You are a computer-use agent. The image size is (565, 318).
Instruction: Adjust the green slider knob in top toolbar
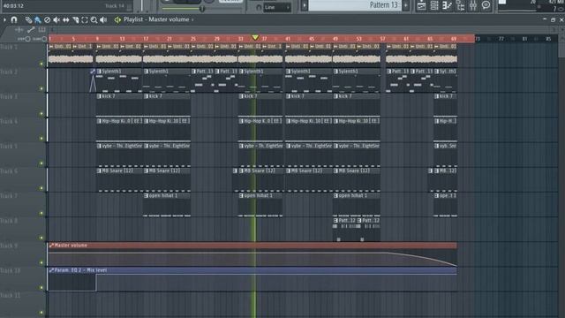202,8
